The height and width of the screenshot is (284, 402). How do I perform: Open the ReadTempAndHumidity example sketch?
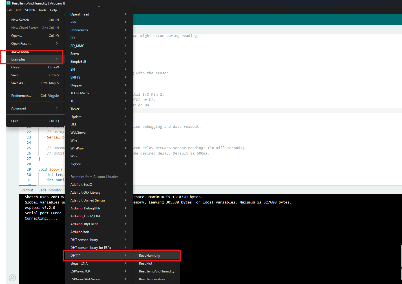tap(157, 271)
